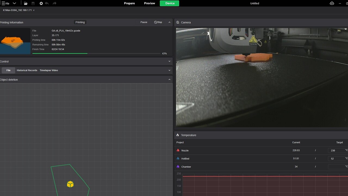This screenshot has width=348, height=196.
Task: Select the File tab in file section
Action: coord(8,70)
